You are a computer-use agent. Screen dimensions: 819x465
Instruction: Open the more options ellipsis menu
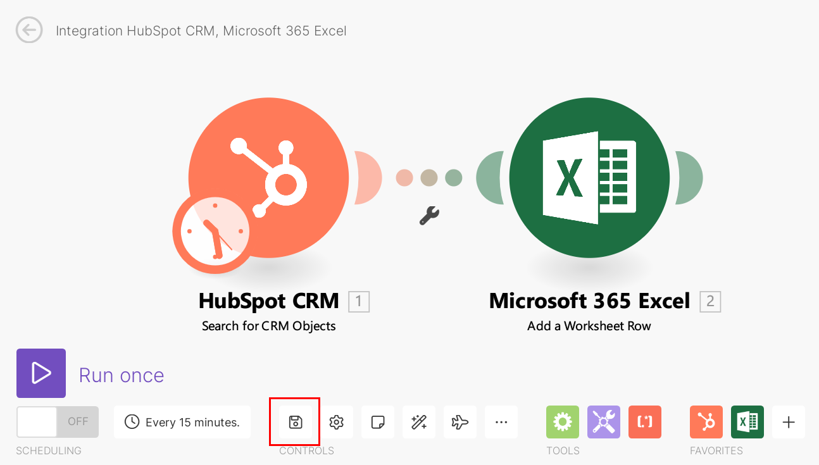(501, 422)
